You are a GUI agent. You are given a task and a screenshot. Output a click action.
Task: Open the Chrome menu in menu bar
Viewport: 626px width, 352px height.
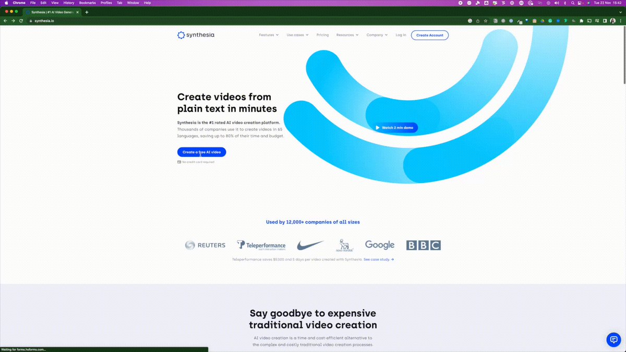click(19, 3)
